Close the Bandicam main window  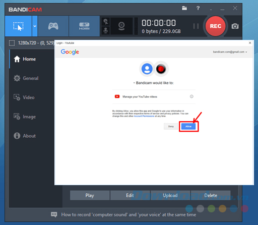(x=235, y=8)
